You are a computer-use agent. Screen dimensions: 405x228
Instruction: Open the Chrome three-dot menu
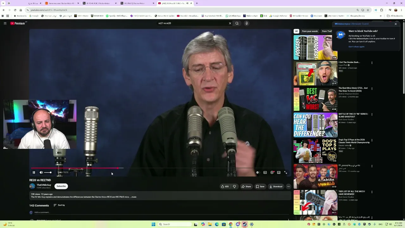tap(402, 10)
